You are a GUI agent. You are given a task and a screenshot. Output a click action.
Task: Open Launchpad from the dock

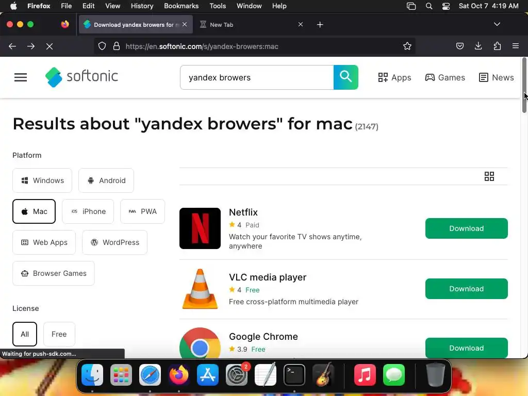pyautogui.click(x=121, y=375)
